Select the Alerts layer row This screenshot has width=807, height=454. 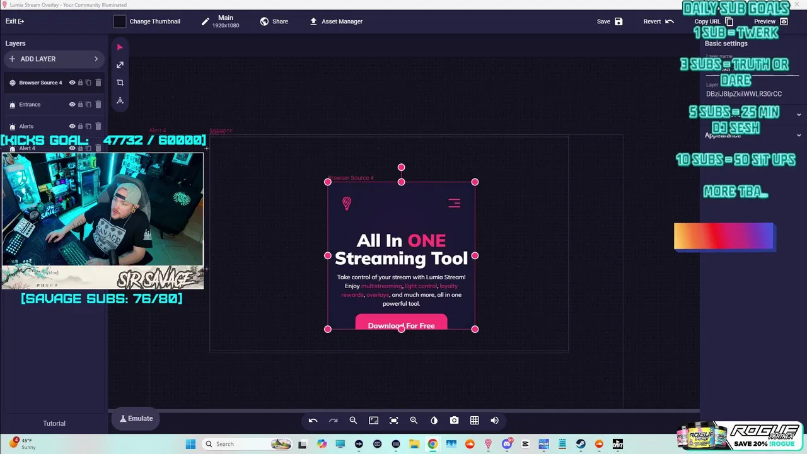tap(54, 126)
